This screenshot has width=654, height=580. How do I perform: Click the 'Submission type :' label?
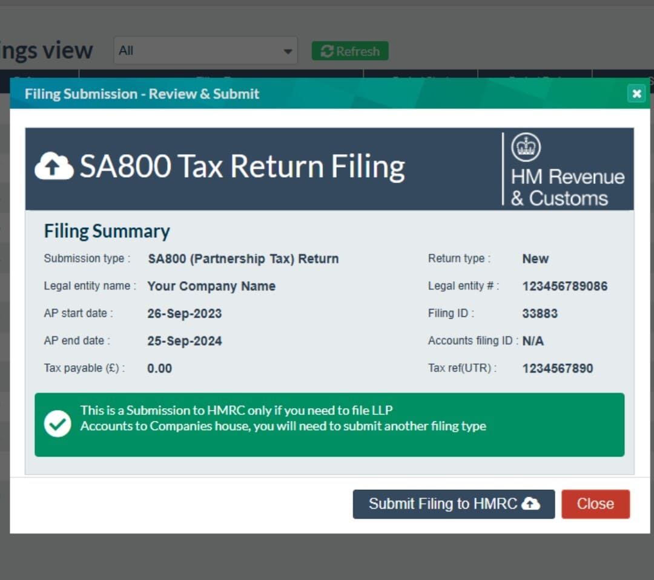click(x=87, y=259)
